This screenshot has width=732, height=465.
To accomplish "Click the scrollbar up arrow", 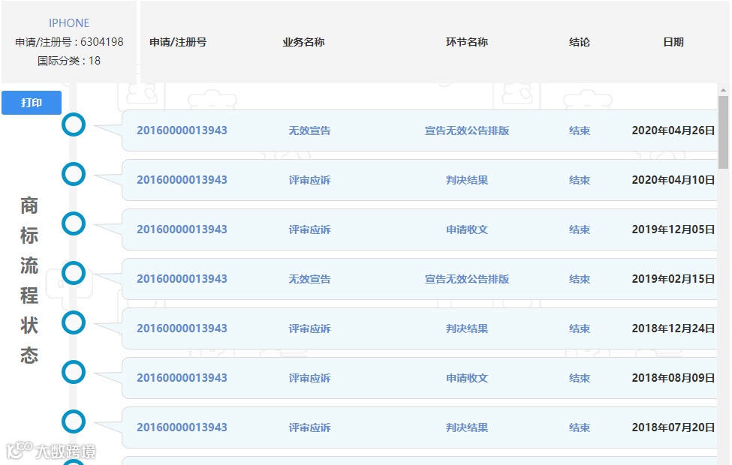I will coord(723,90).
